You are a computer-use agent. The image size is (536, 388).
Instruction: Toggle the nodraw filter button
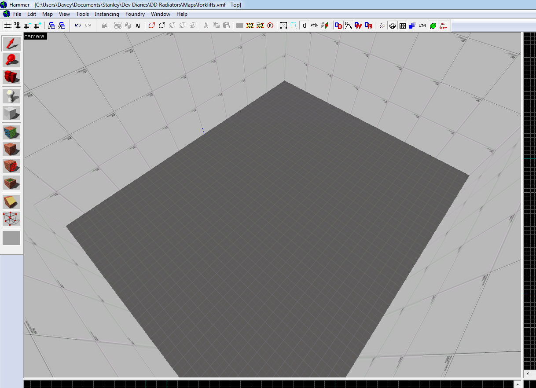(443, 26)
